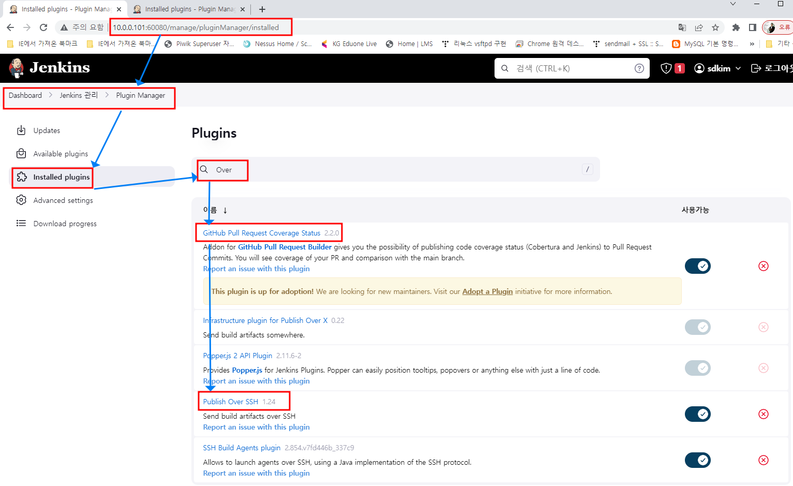
Task: Open the Chrome extensions puzzle icon
Action: click(736, 27)
